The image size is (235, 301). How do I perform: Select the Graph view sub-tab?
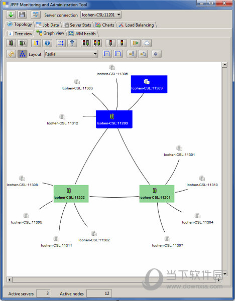[51, 33]
